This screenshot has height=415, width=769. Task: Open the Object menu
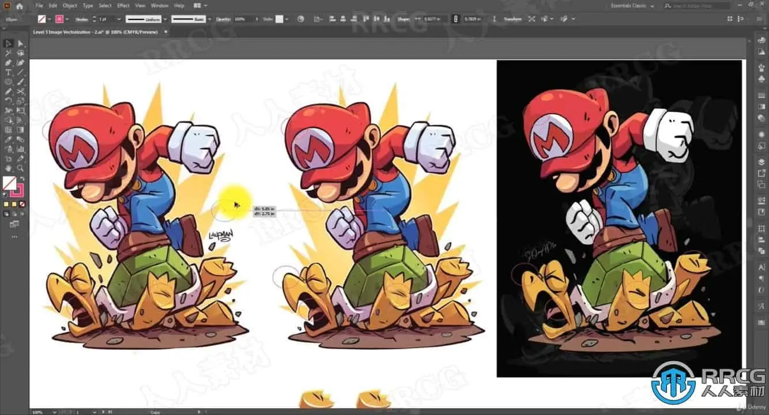pyautogui.click(x=70, y=6)
